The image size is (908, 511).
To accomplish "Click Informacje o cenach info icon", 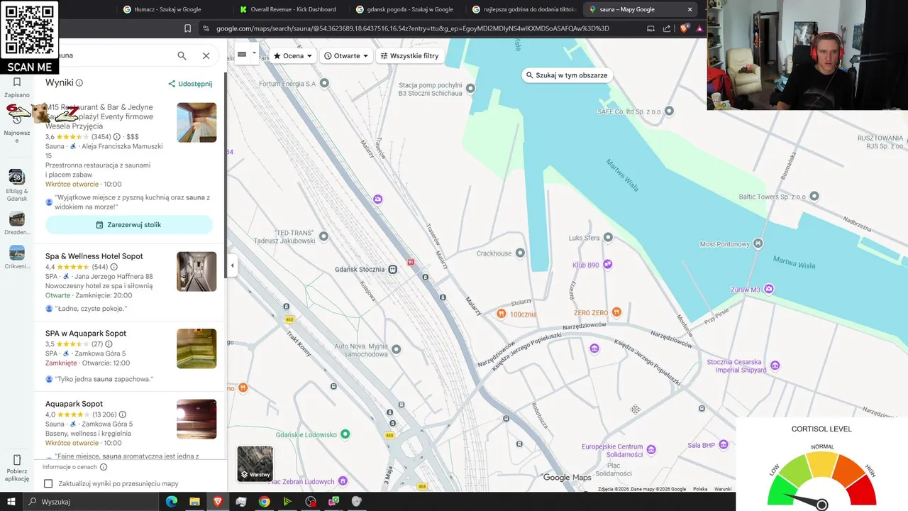I will pos(104,467).
